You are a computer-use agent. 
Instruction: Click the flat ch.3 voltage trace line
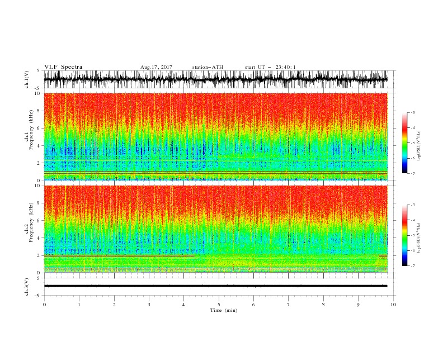[x=215, y=286]
